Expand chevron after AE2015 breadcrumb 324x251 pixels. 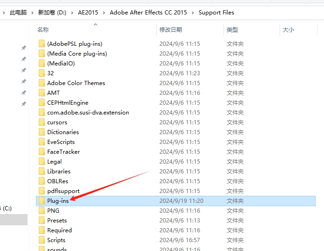104,13
